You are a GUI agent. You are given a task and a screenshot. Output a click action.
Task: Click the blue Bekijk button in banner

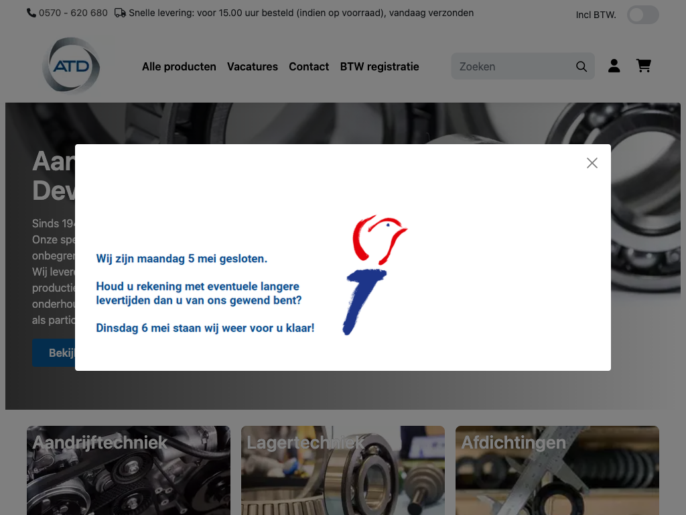[54, 353]
